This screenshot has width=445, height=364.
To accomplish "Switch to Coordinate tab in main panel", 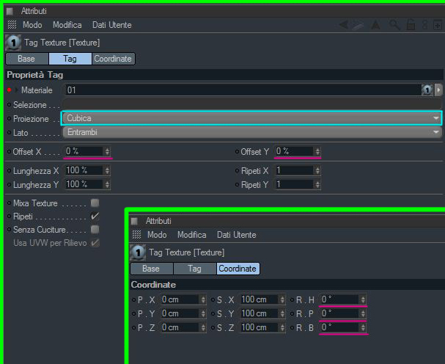I will pos(113,59).
